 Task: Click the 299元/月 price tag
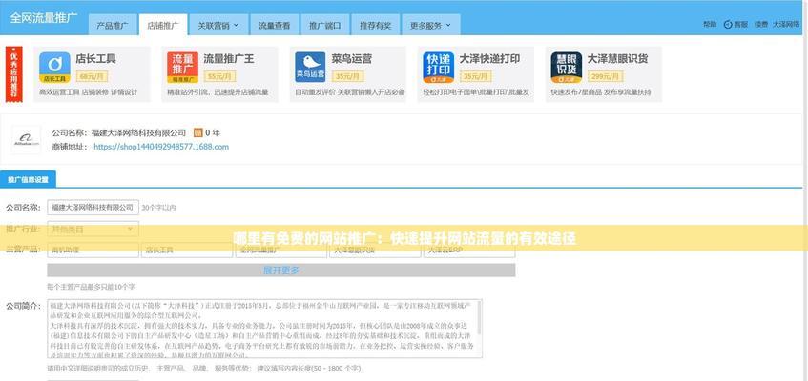(x=606, y=76)
